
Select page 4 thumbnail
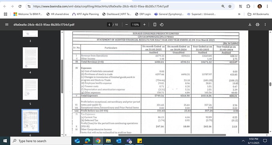[30, 58]
